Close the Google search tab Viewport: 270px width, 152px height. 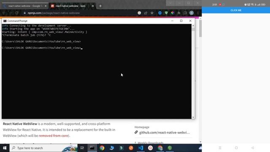[x=46, y=6]
